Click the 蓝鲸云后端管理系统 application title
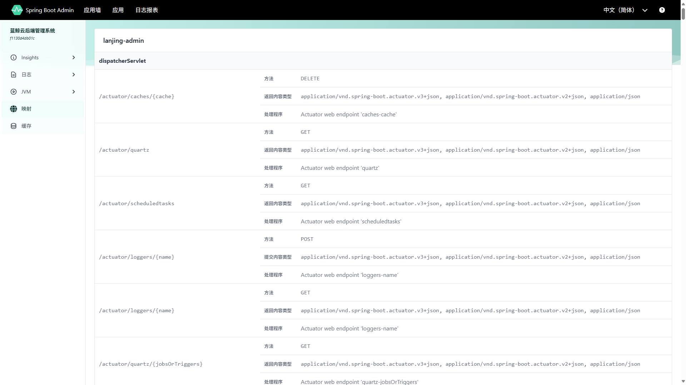686x385 pixels. point(33,31)
